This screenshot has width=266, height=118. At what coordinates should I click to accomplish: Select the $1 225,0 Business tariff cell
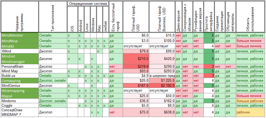point(162,81)
